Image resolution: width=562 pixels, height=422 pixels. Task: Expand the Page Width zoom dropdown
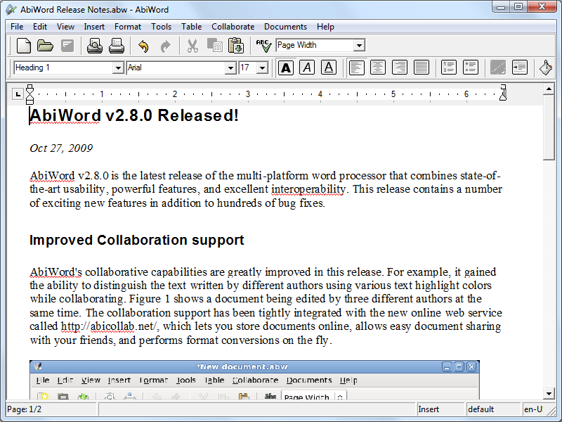359,46
